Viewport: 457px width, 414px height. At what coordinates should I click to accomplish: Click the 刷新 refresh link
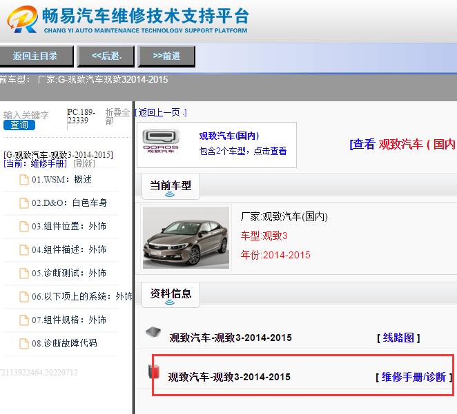pos(84,164)
